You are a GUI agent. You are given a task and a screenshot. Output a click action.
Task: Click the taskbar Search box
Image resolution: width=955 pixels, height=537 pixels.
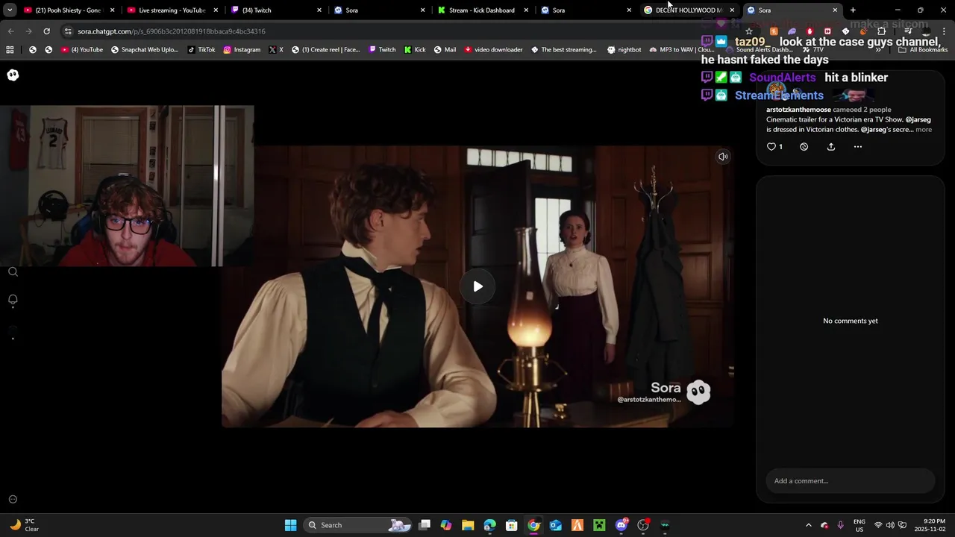pos(358,525)
